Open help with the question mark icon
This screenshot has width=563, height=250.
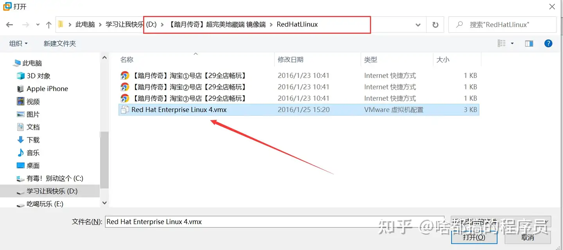click(x=549, y=43)
